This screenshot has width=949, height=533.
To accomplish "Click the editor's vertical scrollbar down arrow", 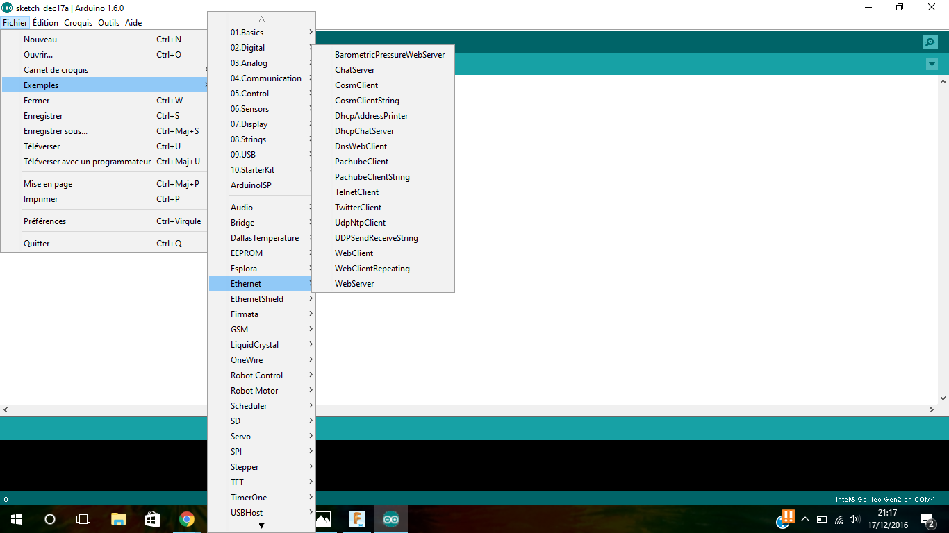I will click(943, 398).
